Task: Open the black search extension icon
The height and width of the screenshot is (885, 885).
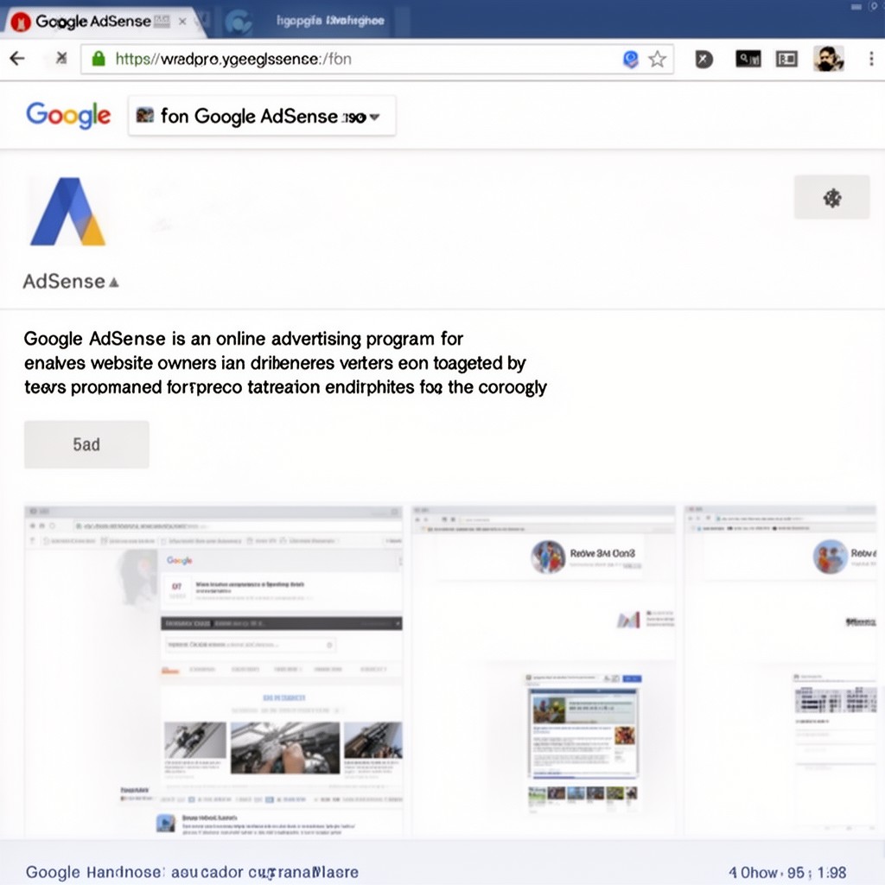Action: (748, 59)
